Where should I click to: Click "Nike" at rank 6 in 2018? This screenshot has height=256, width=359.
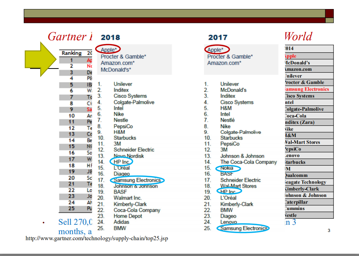click(x=118, y=114)
